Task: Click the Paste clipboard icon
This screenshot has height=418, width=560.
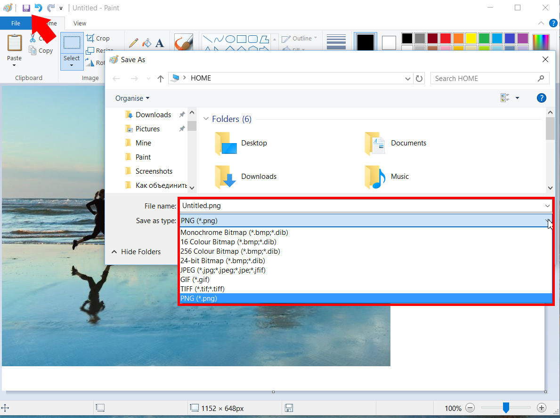Action: pyautogui.click(x=15, y=43)
